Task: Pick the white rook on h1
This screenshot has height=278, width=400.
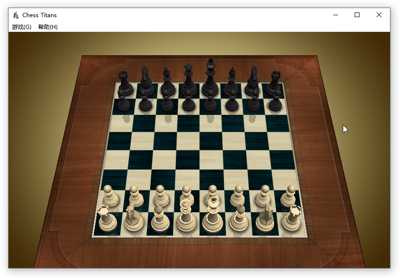Action: coord(292,218)
